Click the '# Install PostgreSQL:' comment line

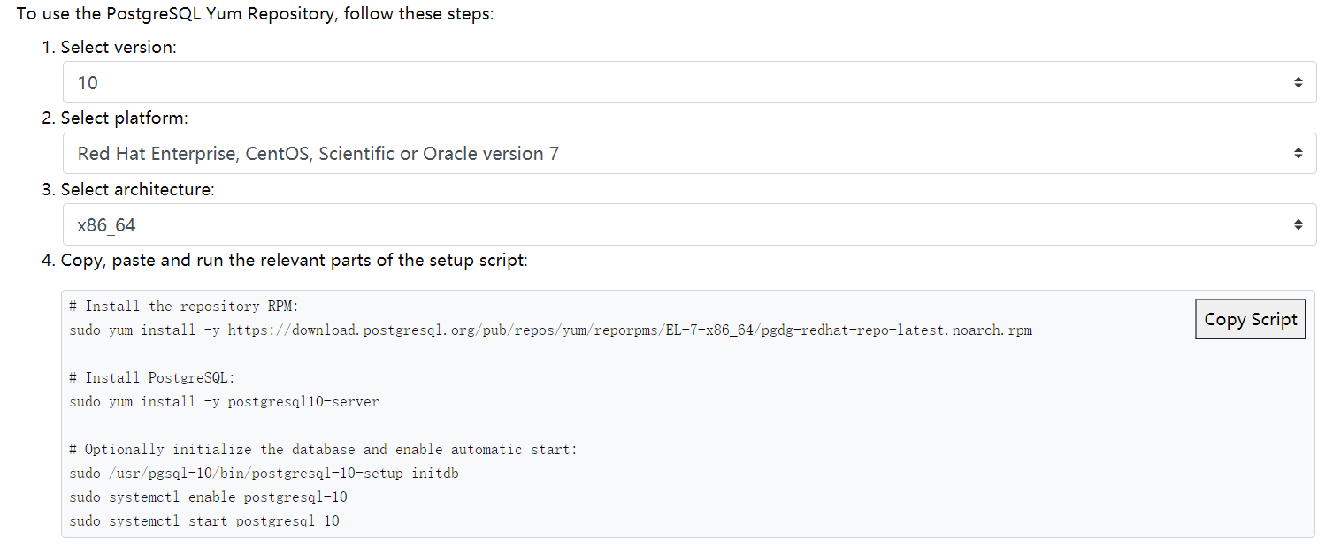pyautogui.click(x=153, y=378)
